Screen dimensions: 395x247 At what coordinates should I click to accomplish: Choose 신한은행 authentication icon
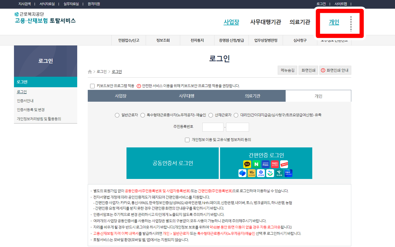click(261, 173)
